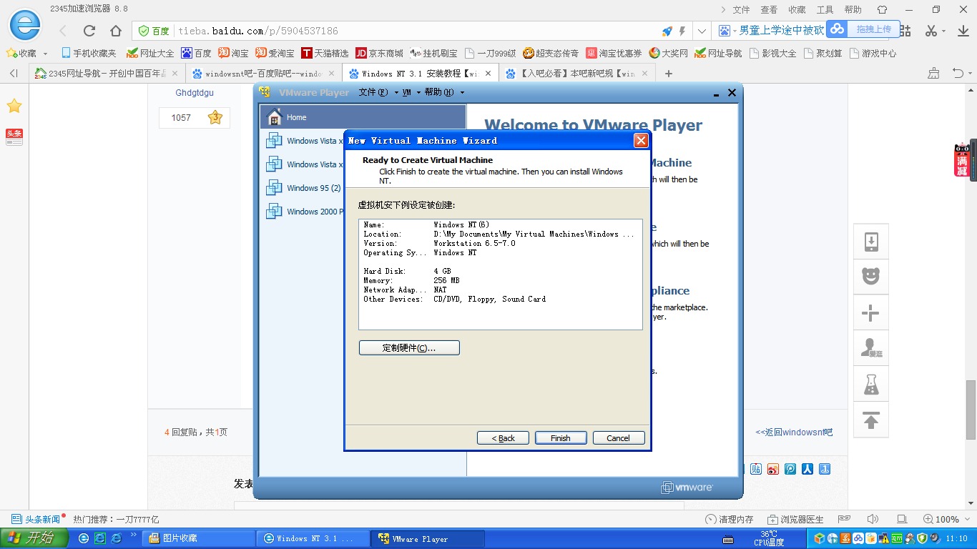Select Windows Vista VM, first in the library
Viewport: 977px width, 549px height.
pyautogui.click(x=305, y=141)
